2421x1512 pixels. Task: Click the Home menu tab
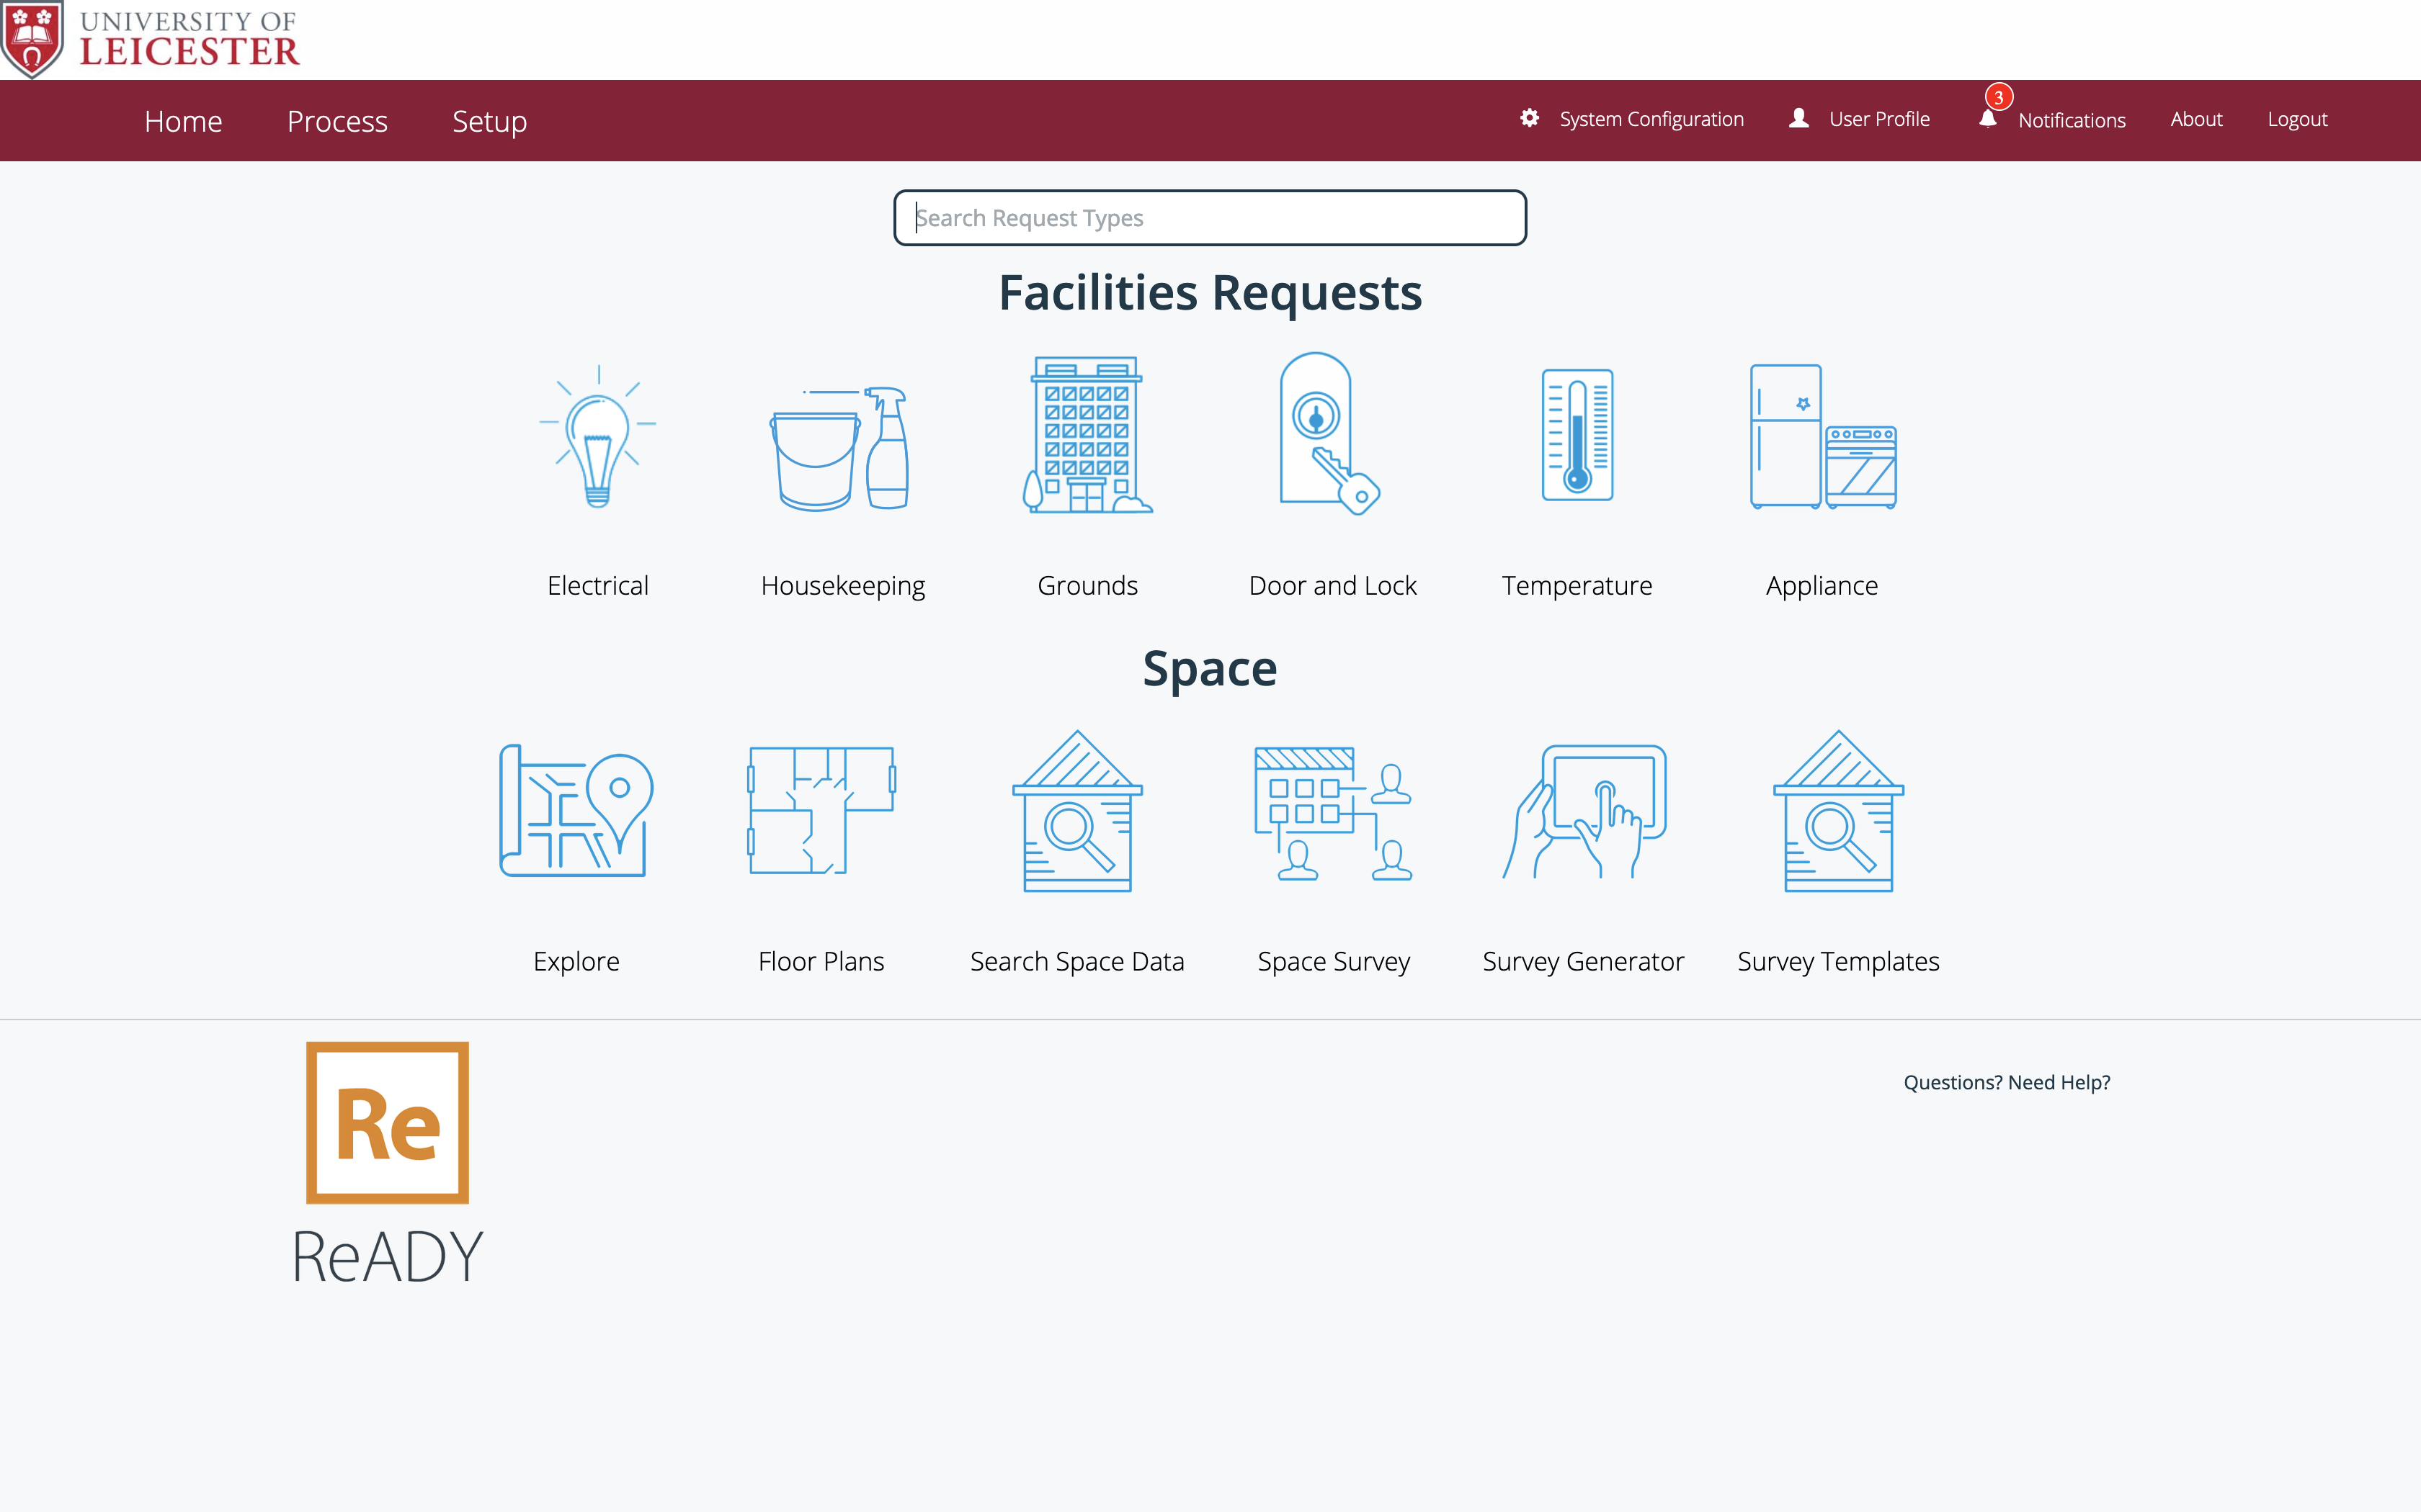tap(183, 119)
